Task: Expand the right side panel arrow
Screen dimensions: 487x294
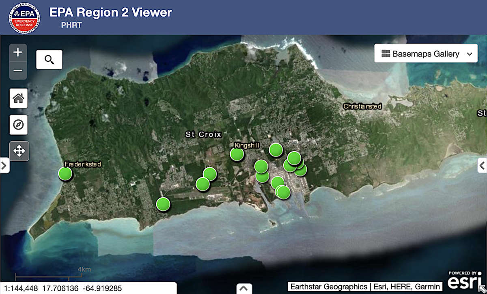Action: 482,165
